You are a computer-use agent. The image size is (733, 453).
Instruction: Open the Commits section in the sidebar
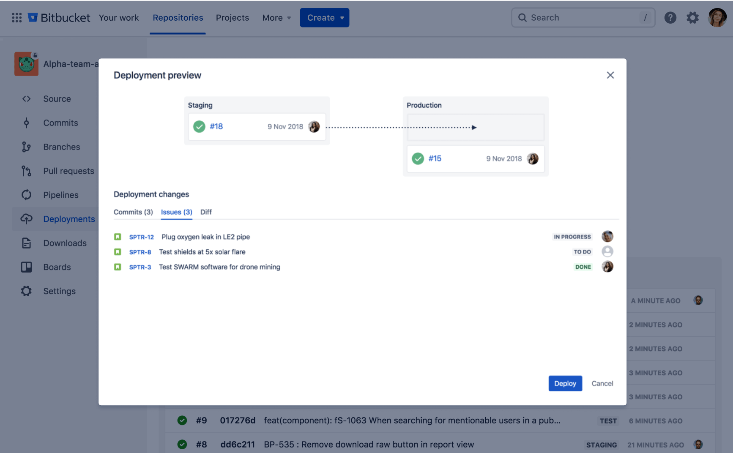click(x=60, y=123)
